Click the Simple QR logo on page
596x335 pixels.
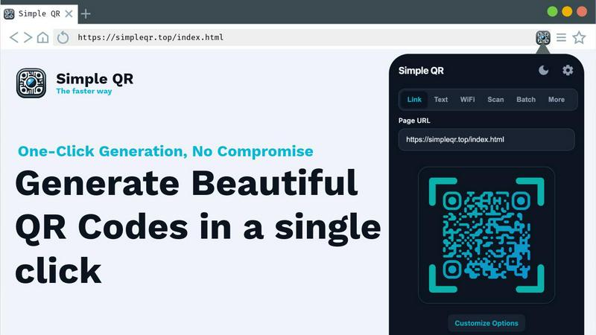coord(31,83)
